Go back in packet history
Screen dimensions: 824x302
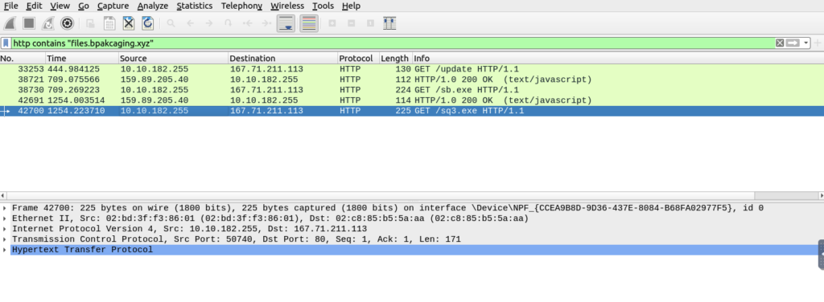click(x=190, y=23)
